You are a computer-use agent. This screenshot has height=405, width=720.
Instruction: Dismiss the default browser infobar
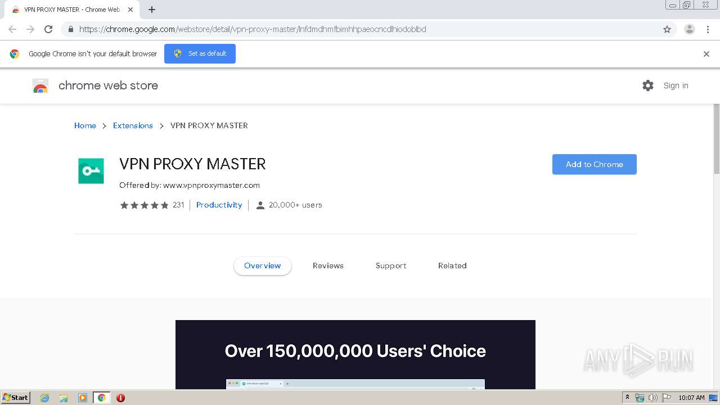(706, 54)
